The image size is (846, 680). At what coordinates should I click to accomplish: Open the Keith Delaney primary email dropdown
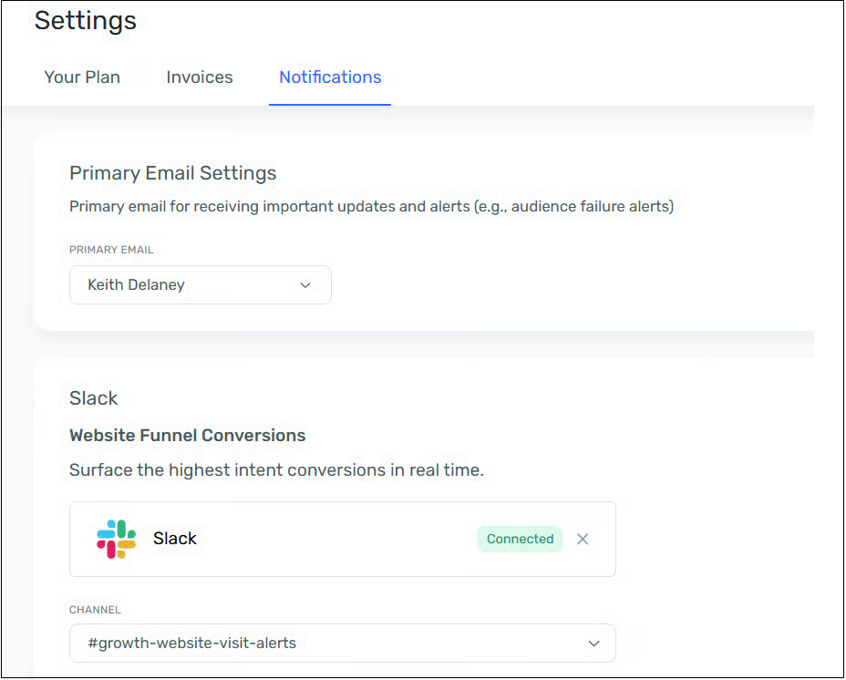[200, 285]
